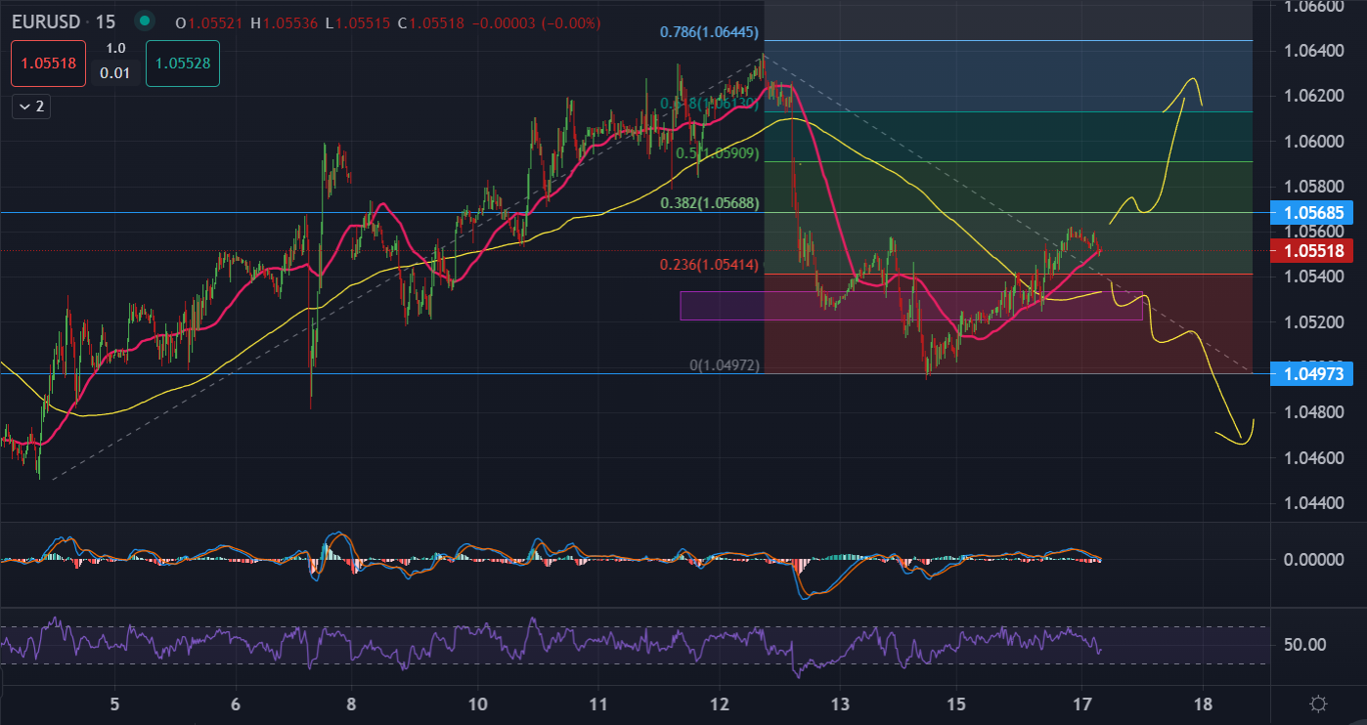This screenshot has height=725, width=1367.
Task: Click the 0.236 Fibonacci level label
Action: 709,265
